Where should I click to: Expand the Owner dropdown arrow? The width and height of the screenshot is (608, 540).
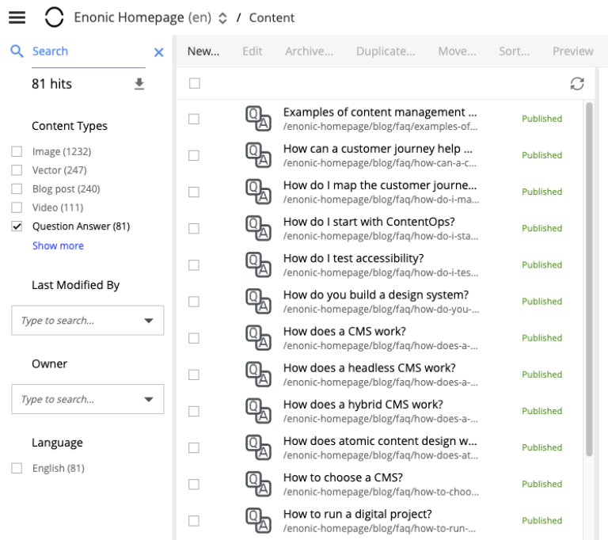pyautogui.click(x=149, y=399)
